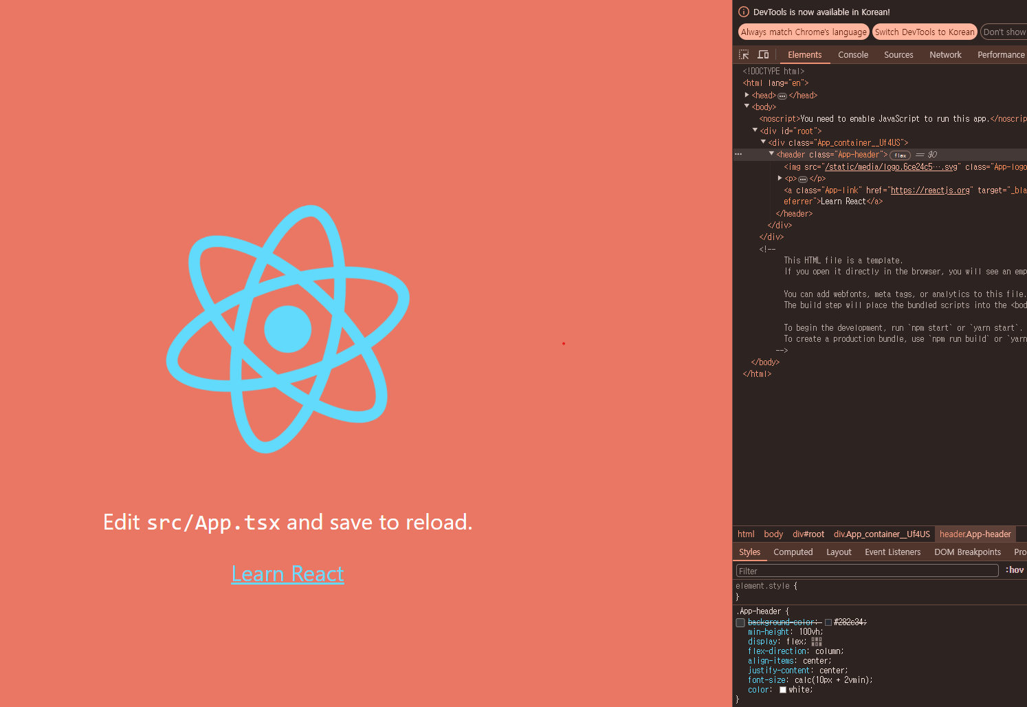This screenshot has height=707, width=1027.
Task: Click the min-height 100vh declaration
Action: (785, 631)
